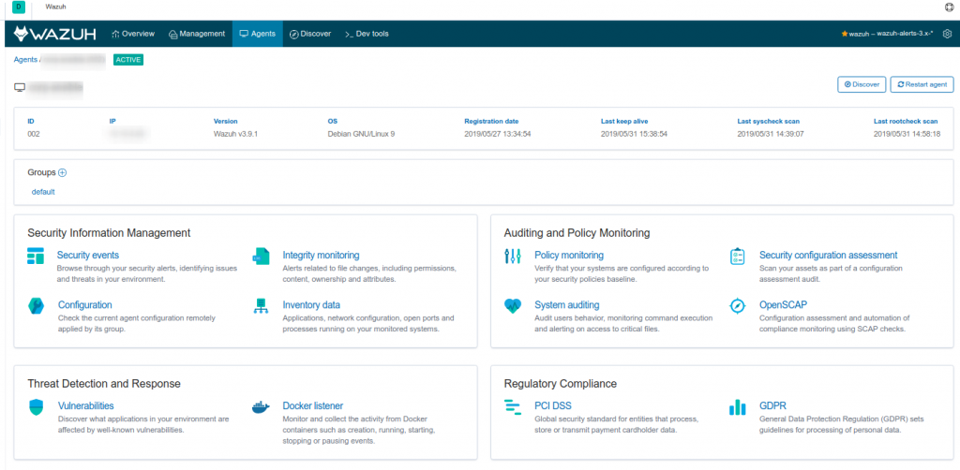
Task: Click the OpenSCAP compass icon
Action: coord(737,306)
